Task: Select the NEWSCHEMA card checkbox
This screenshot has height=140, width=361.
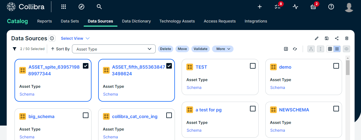Action: [x=336, y=109]
